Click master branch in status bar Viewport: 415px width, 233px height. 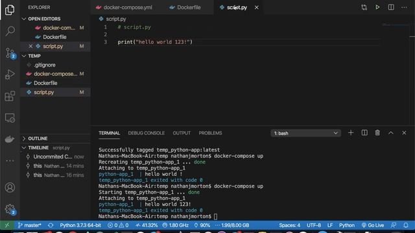30,225
